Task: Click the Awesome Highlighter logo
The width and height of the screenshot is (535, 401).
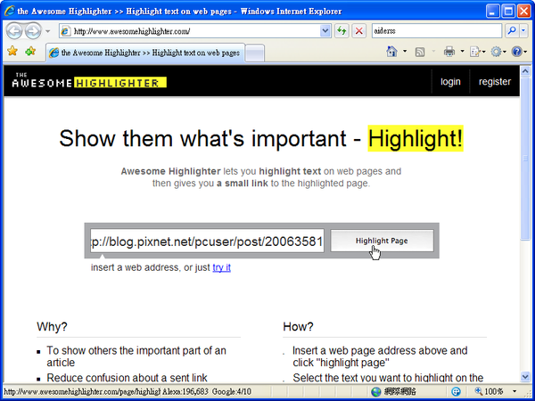Action: (89, 80)
